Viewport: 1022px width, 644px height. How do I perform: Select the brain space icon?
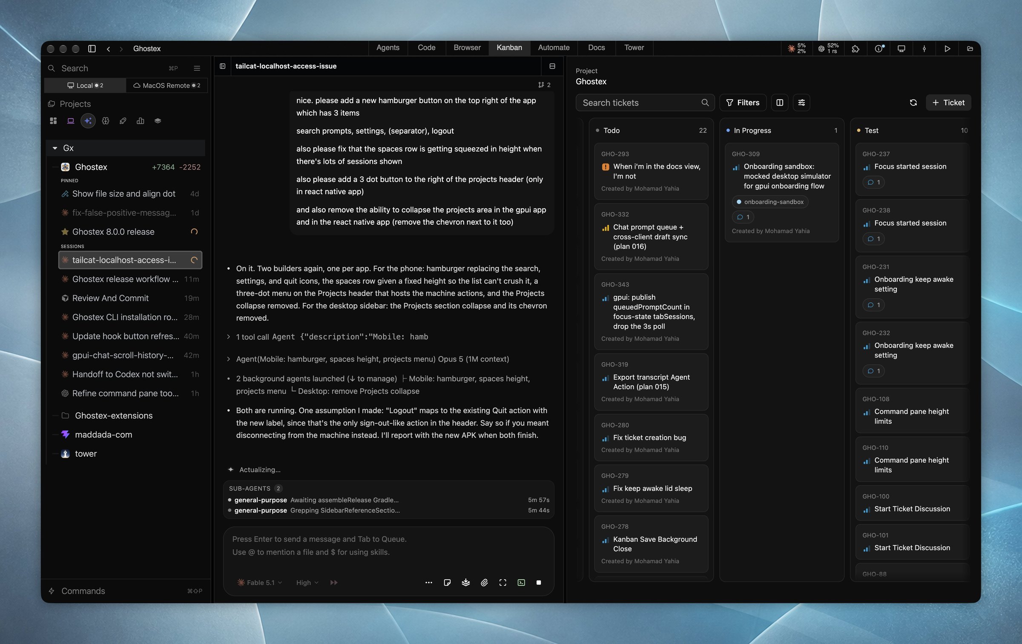tap(106, 121)
